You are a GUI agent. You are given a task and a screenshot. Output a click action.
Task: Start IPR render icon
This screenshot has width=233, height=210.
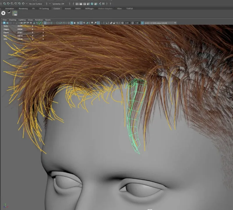coord(84,4)
